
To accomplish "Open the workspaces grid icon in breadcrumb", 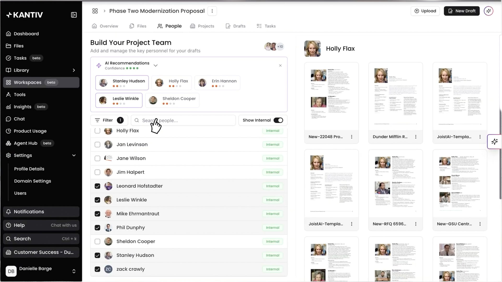I will coord(95,11).
